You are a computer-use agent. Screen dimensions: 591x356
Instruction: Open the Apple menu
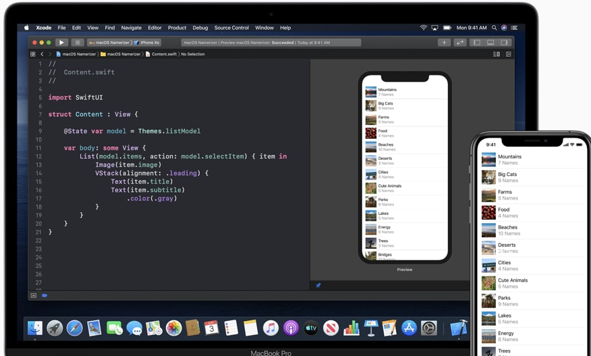pyautogui.click(x=26, y=28)
